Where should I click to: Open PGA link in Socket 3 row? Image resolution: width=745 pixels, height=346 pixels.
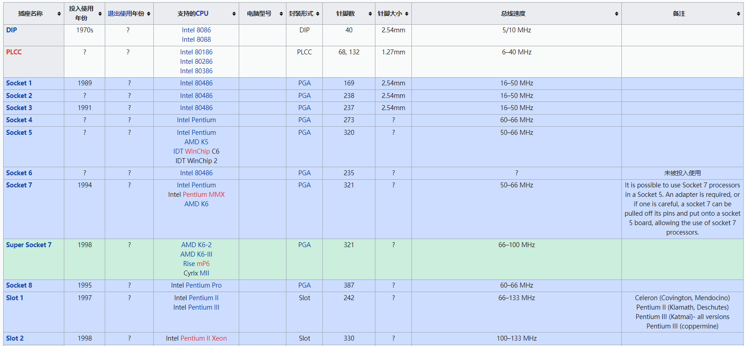[304, 108]
